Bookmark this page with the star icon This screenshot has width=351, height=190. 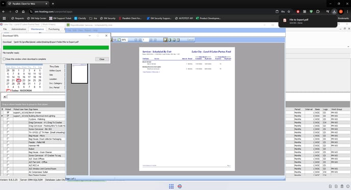click(x=289, y=11)
